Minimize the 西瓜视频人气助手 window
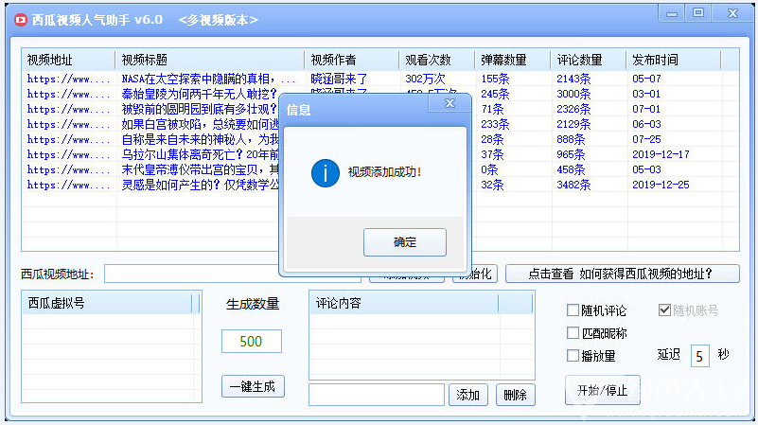This screenshot has height=425, width=758. pyautogui.click(x=672, y=13)
